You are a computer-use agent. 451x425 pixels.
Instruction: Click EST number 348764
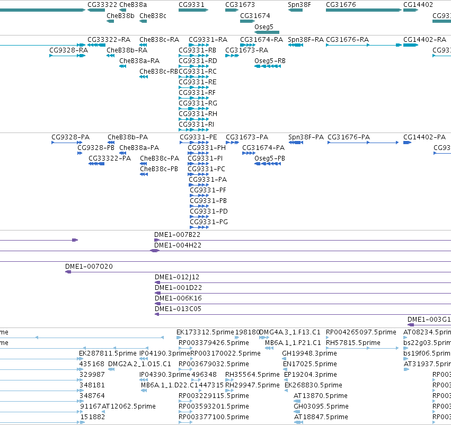click(x=92, y=396)
